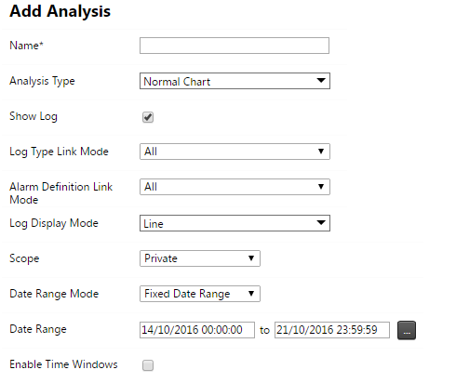
Task: Click the Log Type Link Mode arrow
Action: click(x=321, y=152)
